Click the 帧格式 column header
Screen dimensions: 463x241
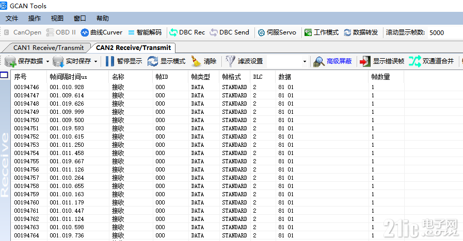coord(235,77)
